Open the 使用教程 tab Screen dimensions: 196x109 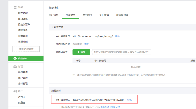tap(87, 15)
